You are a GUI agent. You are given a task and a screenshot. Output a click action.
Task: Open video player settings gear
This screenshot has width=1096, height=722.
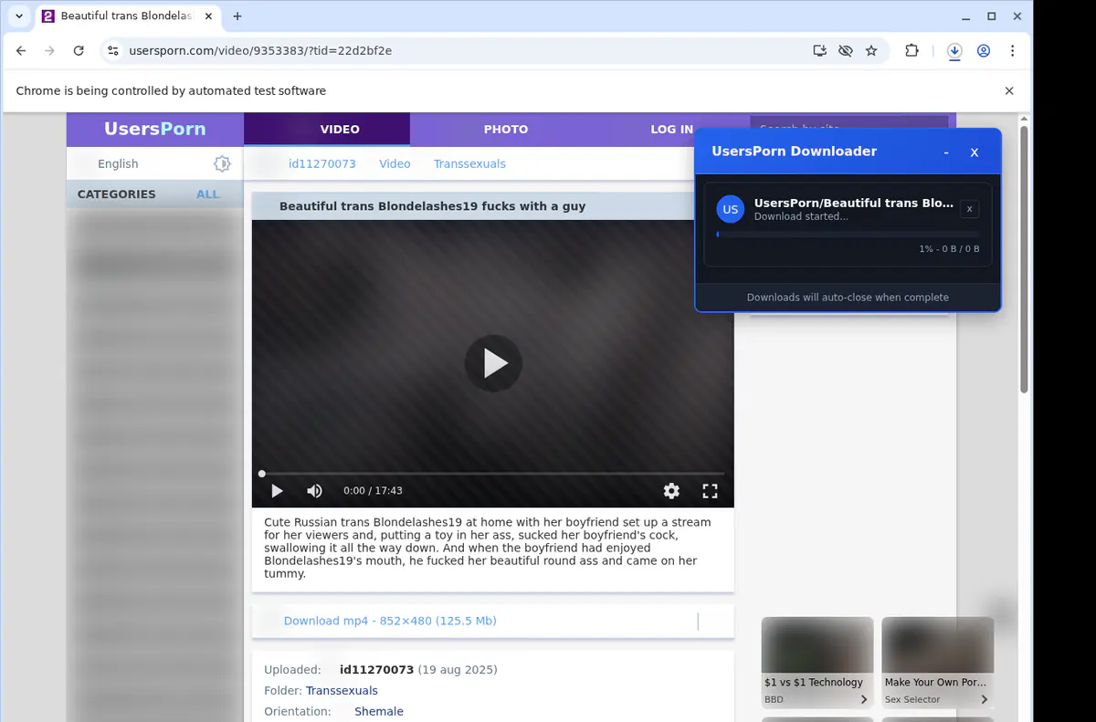[x=671, y=491]
